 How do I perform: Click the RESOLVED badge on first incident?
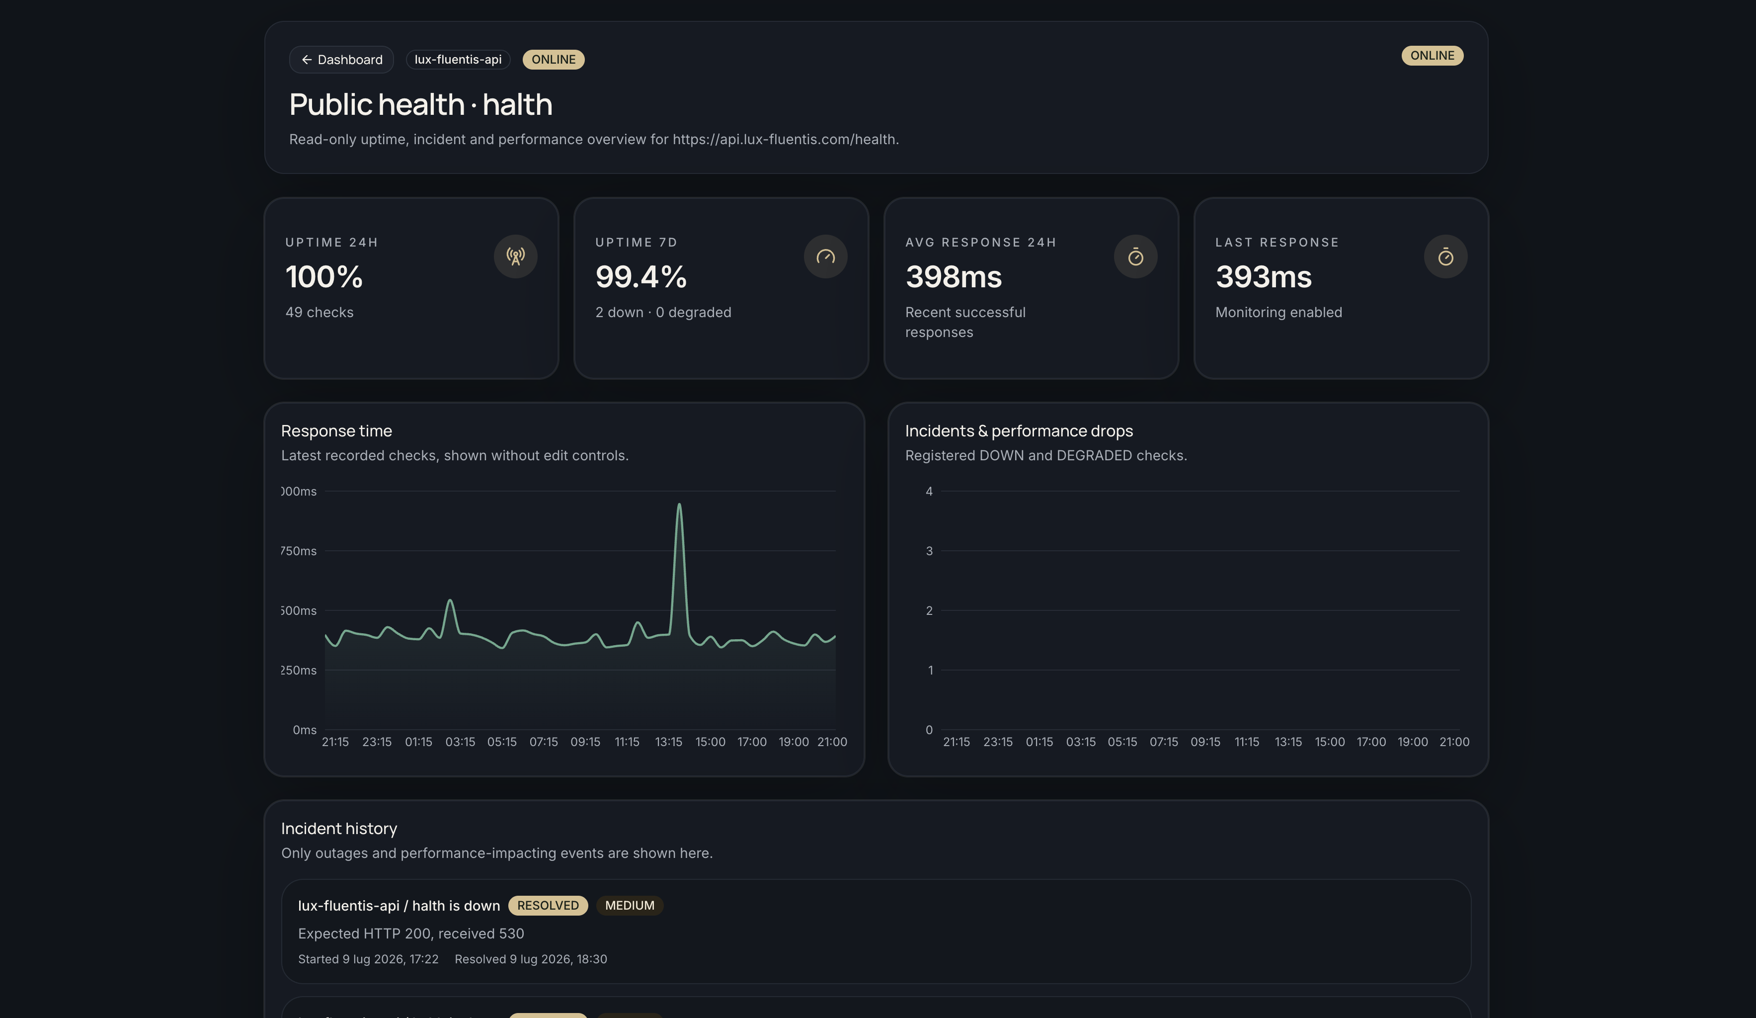548,906
